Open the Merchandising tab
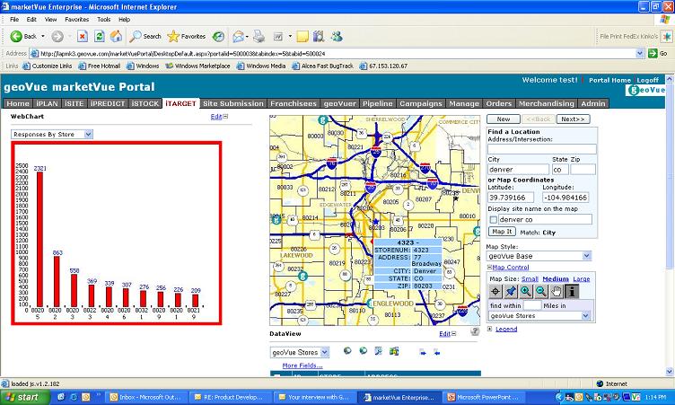The height and width of the screenshot is (405, 675). click(x=546, y=103)
